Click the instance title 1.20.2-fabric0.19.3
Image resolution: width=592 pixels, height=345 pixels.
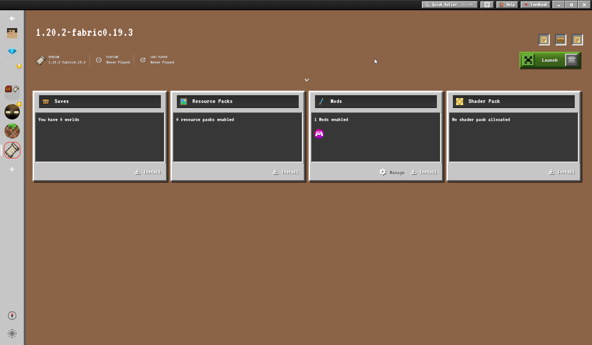point(84,33)
